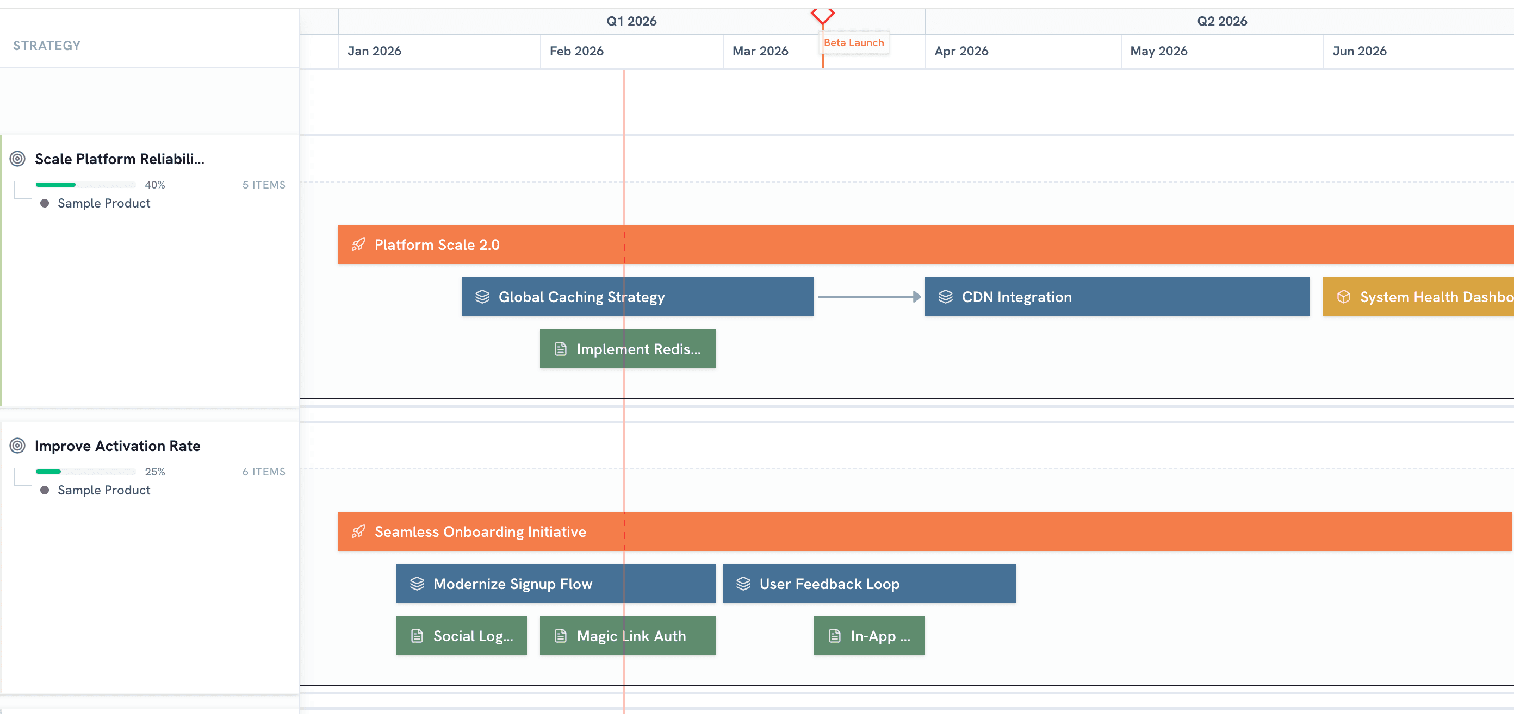Open the Modernize Signup Flow epic bar
Screen dimensions: 1514x714
coord(555,583)
